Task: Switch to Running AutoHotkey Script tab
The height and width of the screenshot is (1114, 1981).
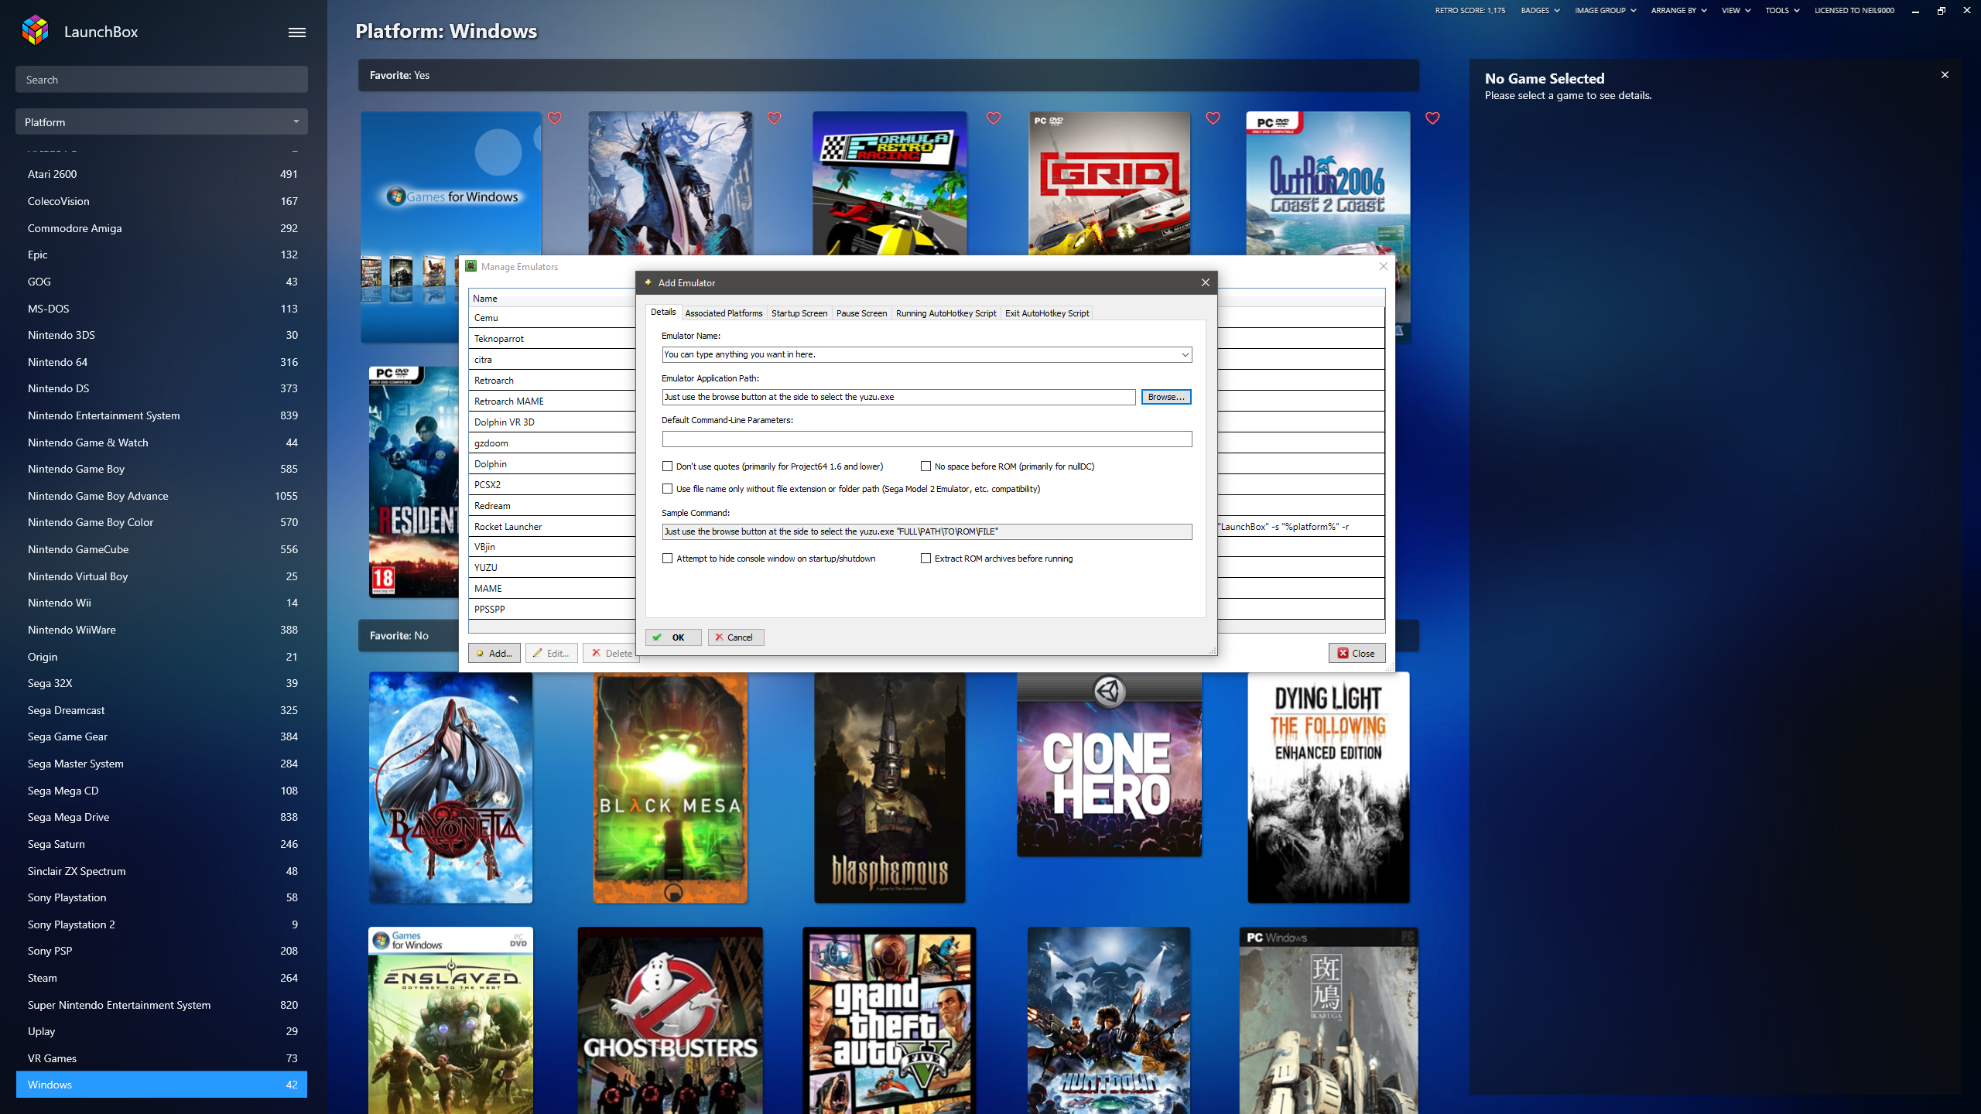Action: (x=946, y=313)
